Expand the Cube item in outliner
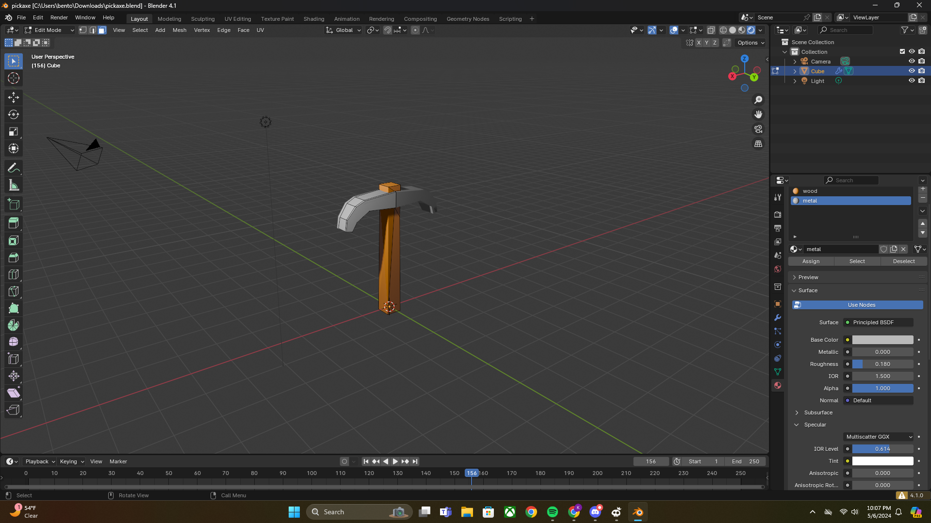The height and width of the screenshot is (523, 931). click(795, 71)
